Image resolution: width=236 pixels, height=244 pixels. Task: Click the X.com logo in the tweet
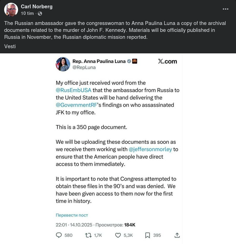click(167, 61)
